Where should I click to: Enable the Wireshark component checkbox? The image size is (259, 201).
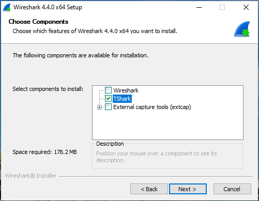pos(108,90)
